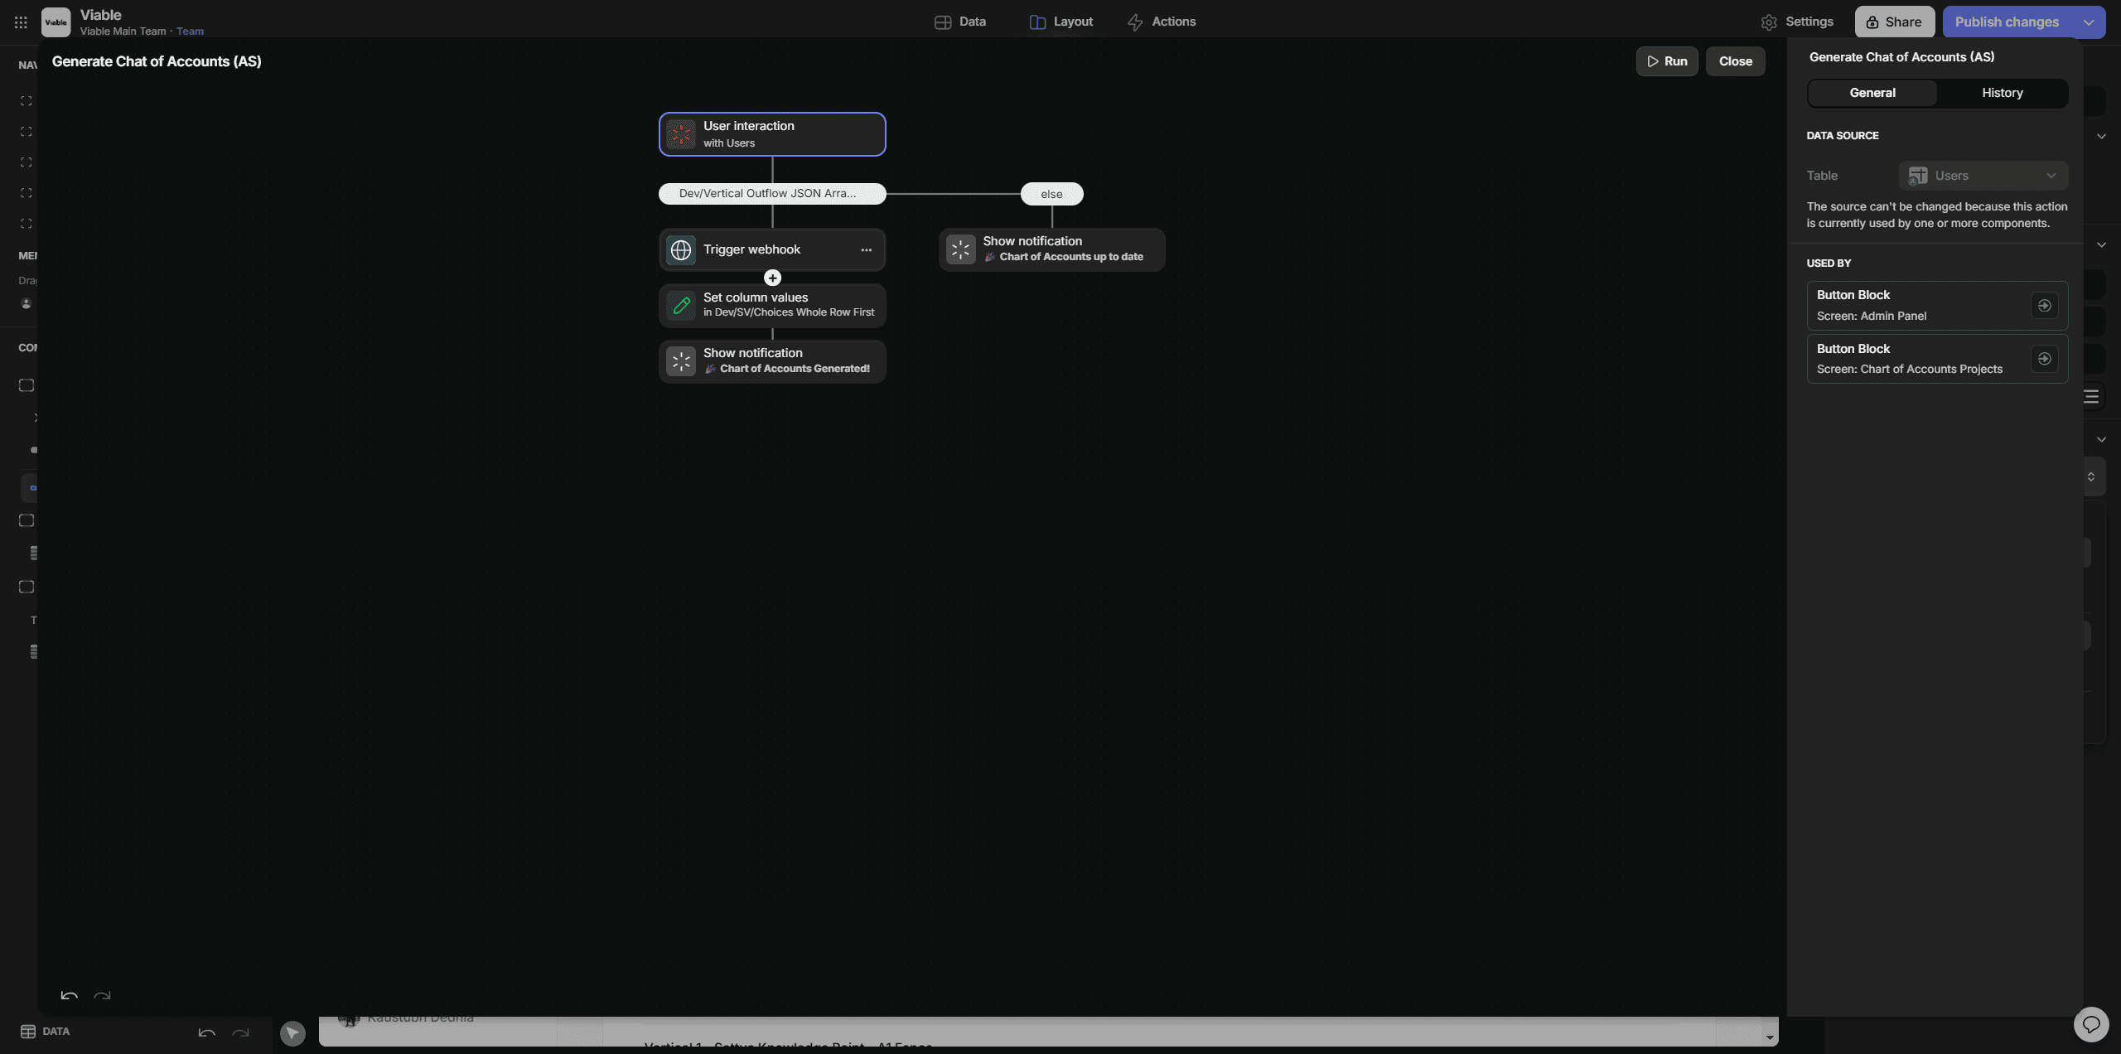This screenshot has width=2121, height=1054.
Task: Click the Set column values node
Action: [772, 306]
